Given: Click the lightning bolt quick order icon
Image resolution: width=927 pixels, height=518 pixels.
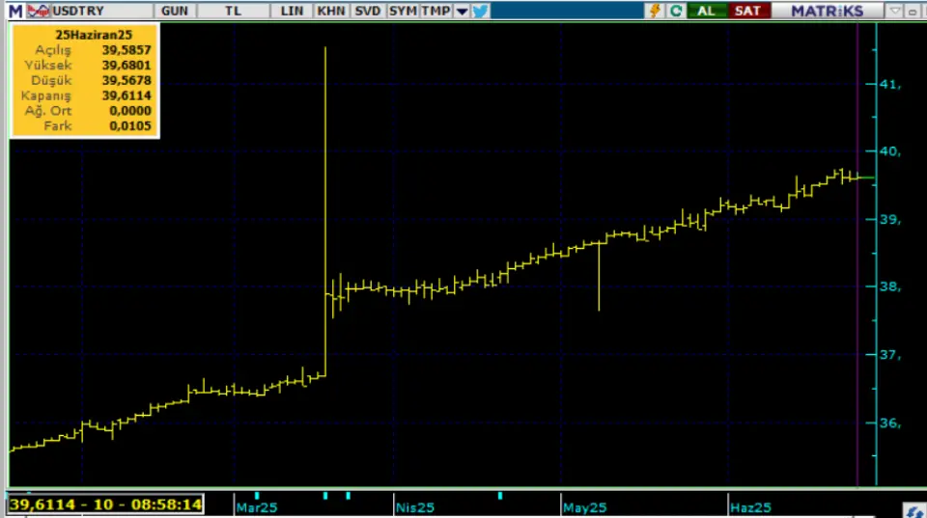Looking at the screenshot, I should [x=655, y=11].
